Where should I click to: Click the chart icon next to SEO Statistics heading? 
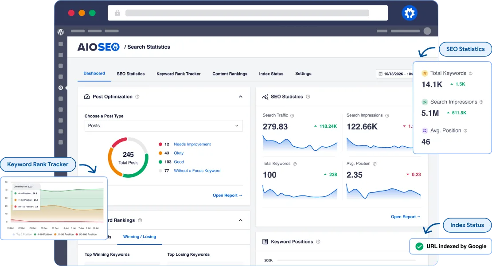point(265,97)
